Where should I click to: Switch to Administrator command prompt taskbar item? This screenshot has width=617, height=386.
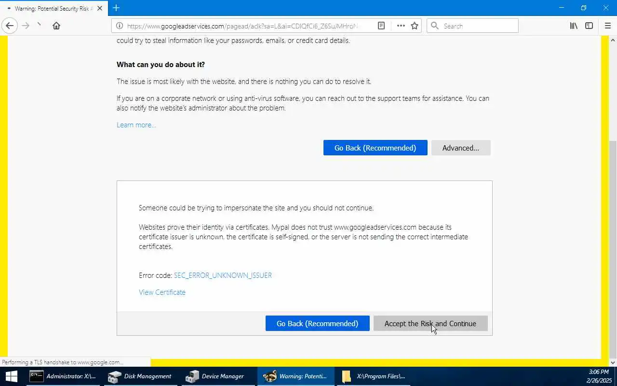[x=63, y=376]
